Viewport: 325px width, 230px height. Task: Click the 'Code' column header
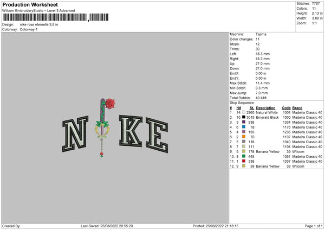(286, 108)
